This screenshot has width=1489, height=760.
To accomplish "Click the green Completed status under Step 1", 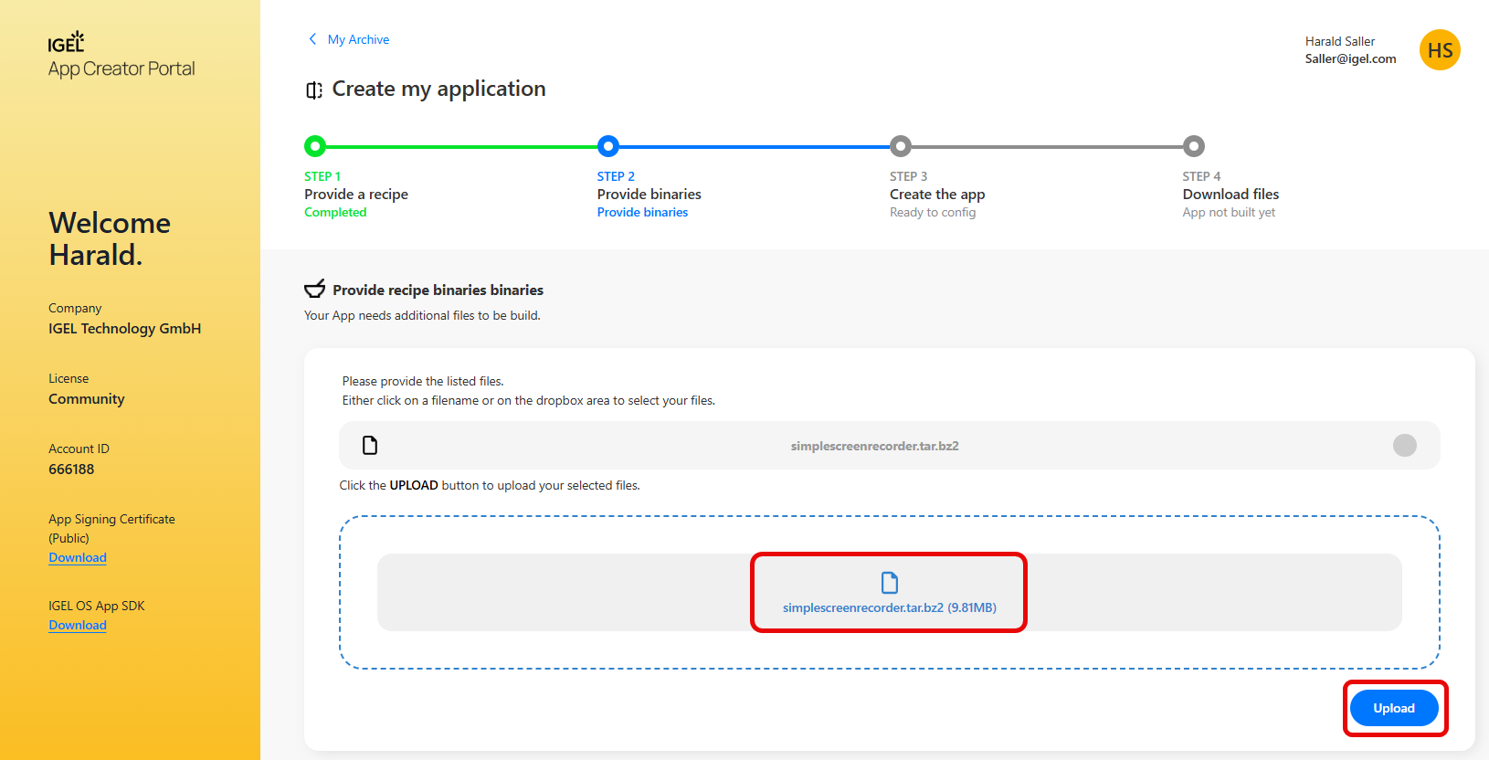I will tap(335, 212).
